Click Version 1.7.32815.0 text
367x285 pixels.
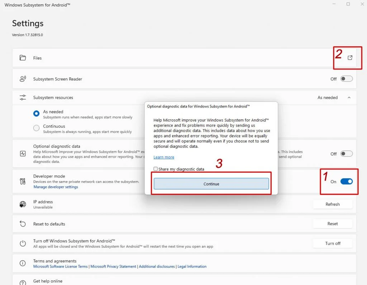tap(27, 35)
